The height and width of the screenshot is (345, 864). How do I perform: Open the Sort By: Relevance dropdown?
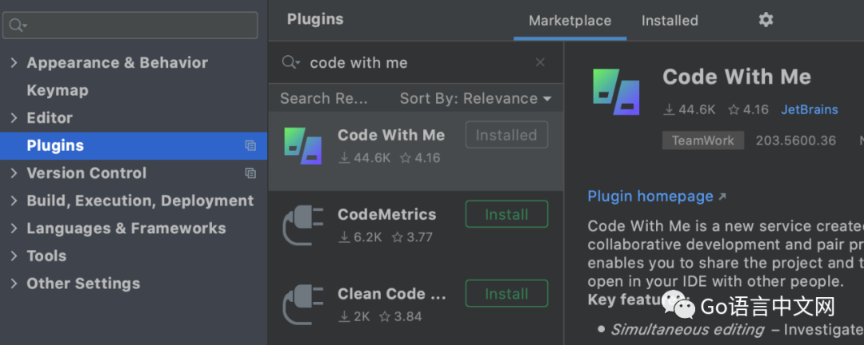coord(475,99)
